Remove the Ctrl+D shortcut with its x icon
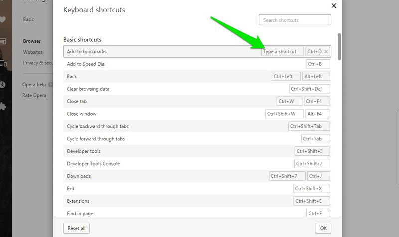This screenshot has height=237, width=399. pyautogui.click(x=326, y=52)
